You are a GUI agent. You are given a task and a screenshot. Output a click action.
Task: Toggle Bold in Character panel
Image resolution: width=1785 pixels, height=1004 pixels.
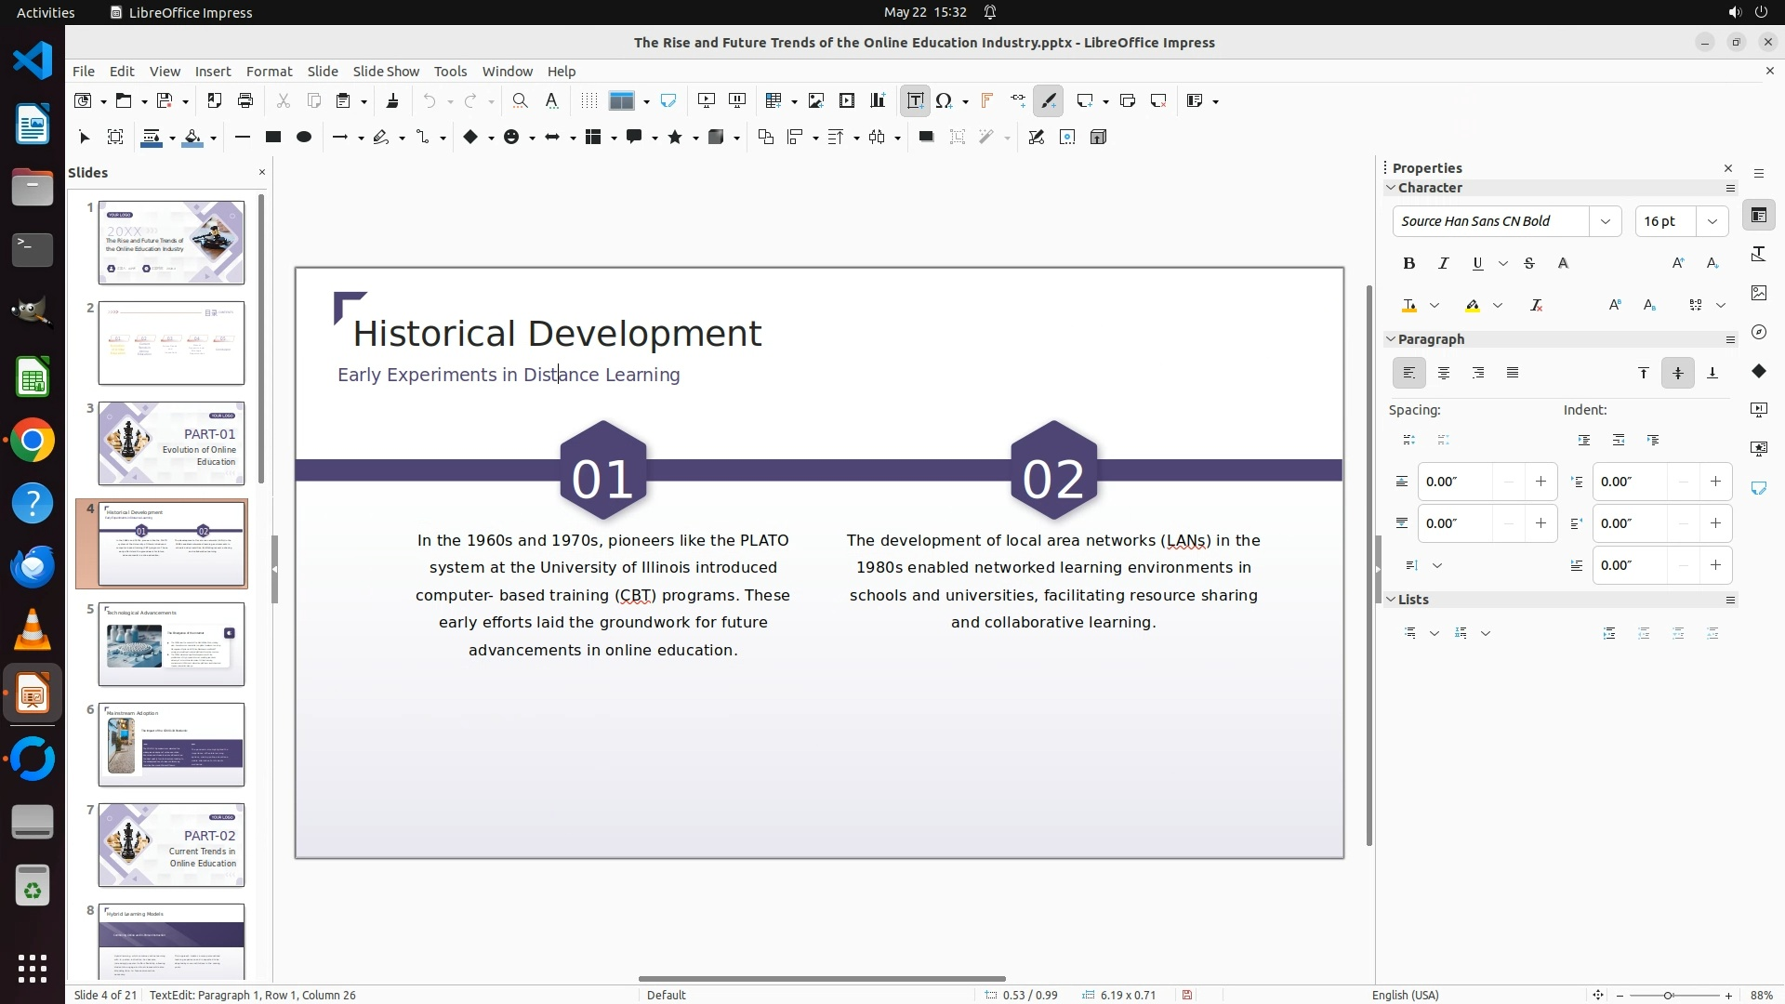tap(1408, 263)
